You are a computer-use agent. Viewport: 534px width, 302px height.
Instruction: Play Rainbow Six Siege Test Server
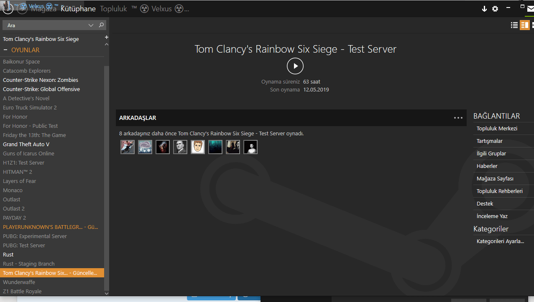click(x=295, y=66)
